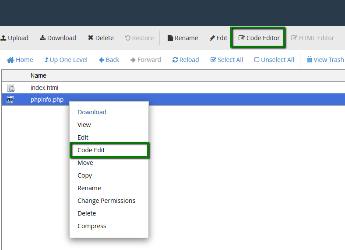Image resolution: width=345 pixels, height=250 pixels.
Task: Click Download in the context menu
Action: point(92,112)
